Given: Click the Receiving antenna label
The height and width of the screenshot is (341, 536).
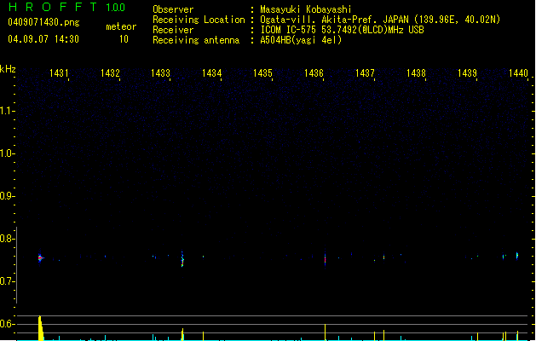Looking at the screenshot, I should (x=196, y=40).
